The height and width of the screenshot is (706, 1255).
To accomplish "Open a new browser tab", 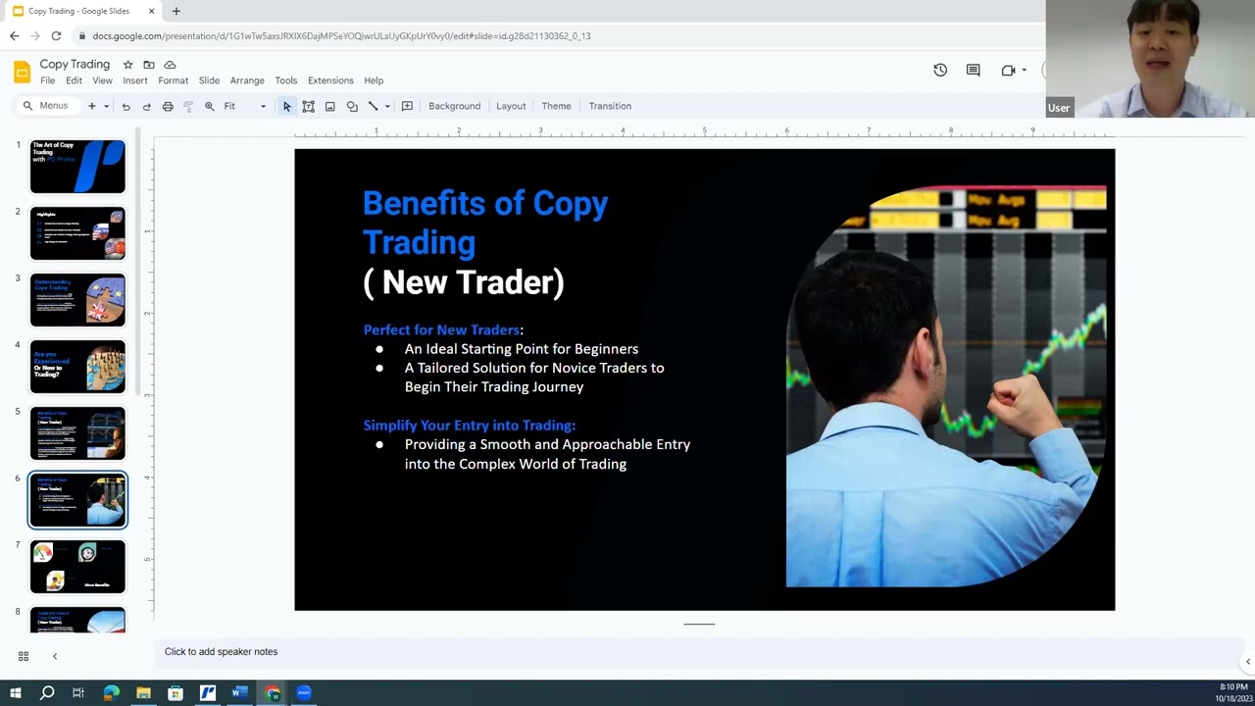I will 176,11.
